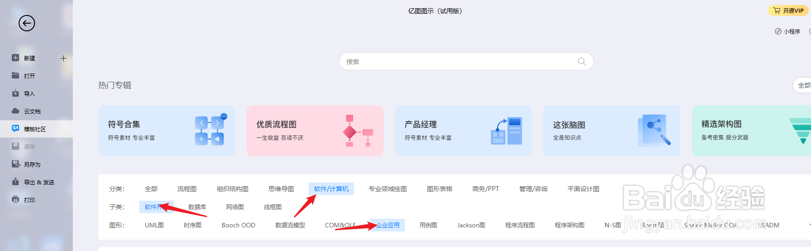Select the 图形表格 category
Viewport: 811px width, 251px height.
440,189
